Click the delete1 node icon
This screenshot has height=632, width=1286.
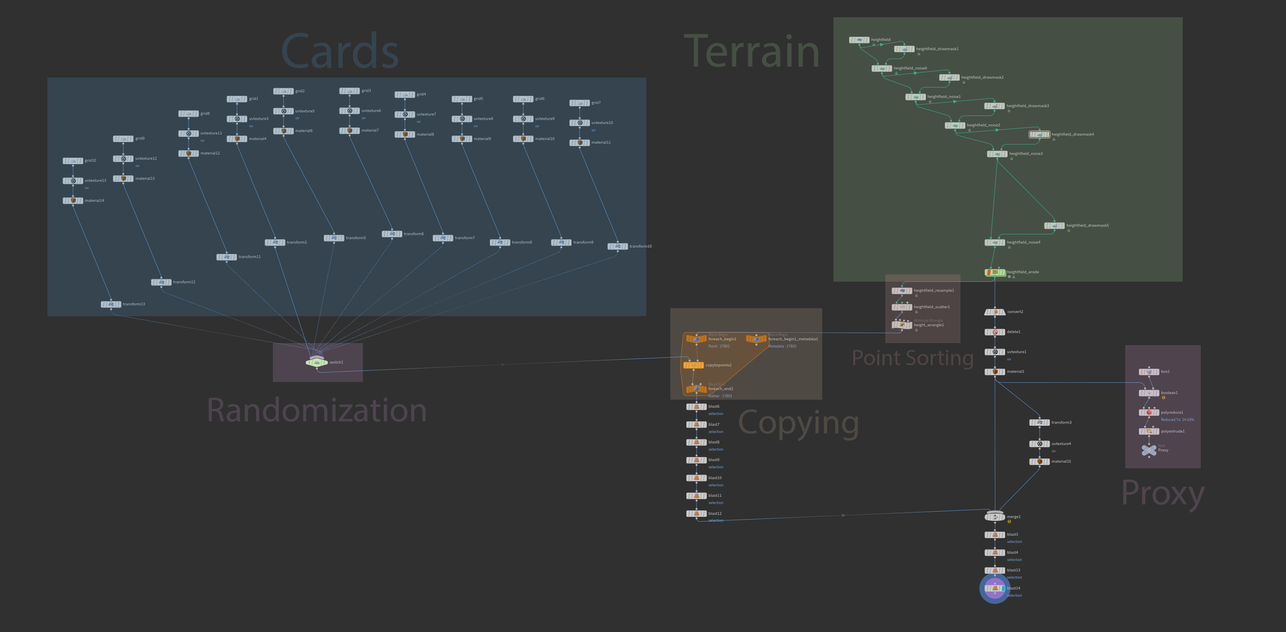click(x=995, y=332)
